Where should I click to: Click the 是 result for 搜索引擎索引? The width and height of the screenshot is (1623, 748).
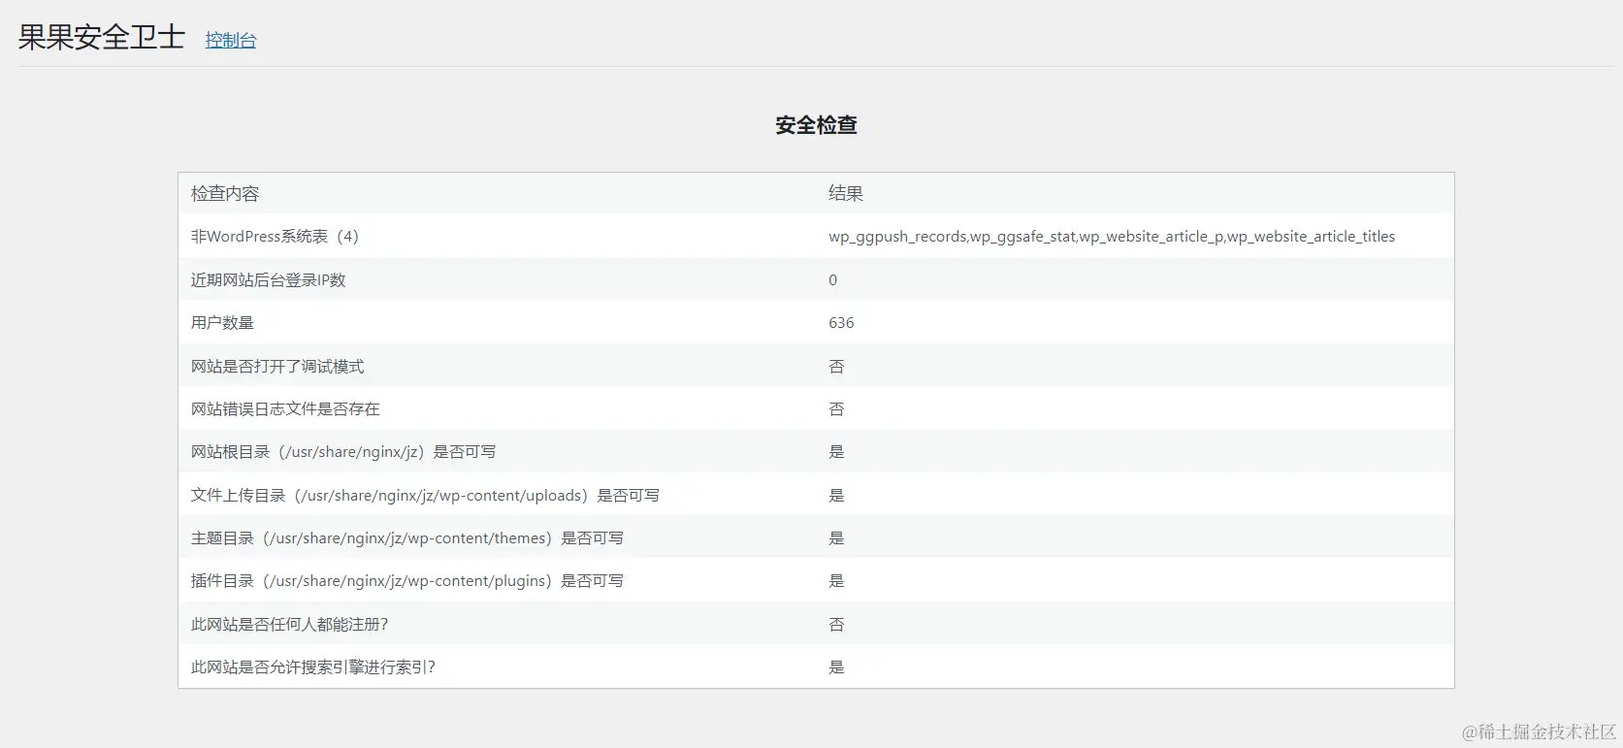click(x=836, y=667)
